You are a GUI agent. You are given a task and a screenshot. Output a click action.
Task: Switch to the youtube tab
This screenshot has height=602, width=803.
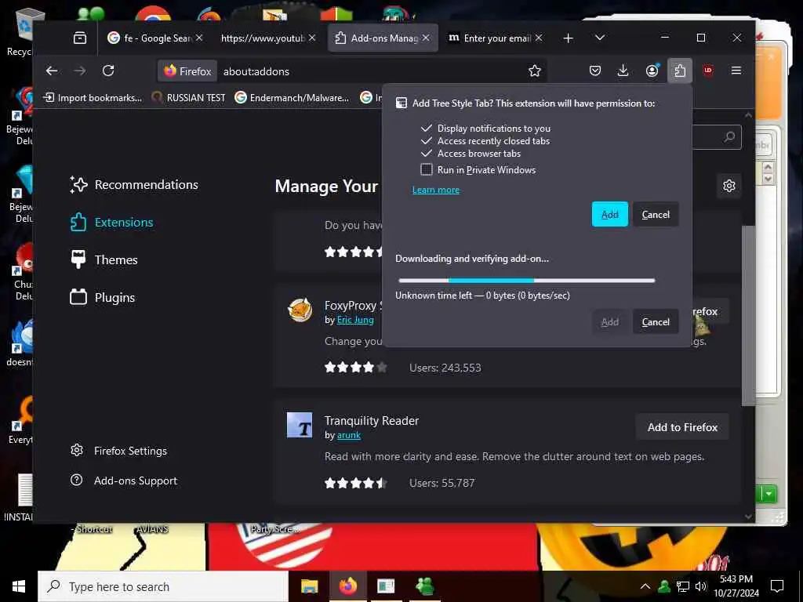coord(262,38)
